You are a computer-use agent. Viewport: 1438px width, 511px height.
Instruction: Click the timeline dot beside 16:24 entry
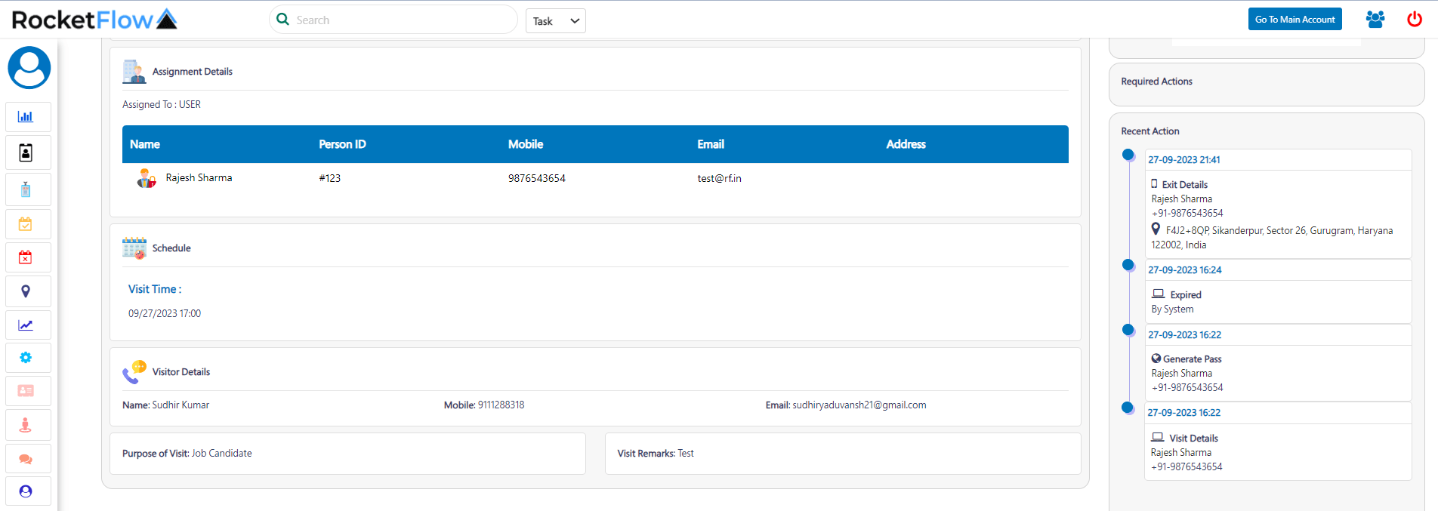[1128, 265]
